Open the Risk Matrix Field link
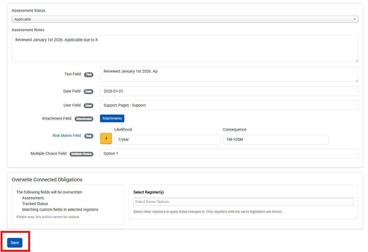 click(67, 136)
